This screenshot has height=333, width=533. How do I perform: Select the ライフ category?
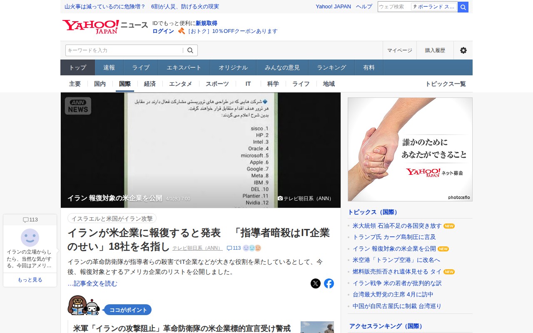[301, 84]
